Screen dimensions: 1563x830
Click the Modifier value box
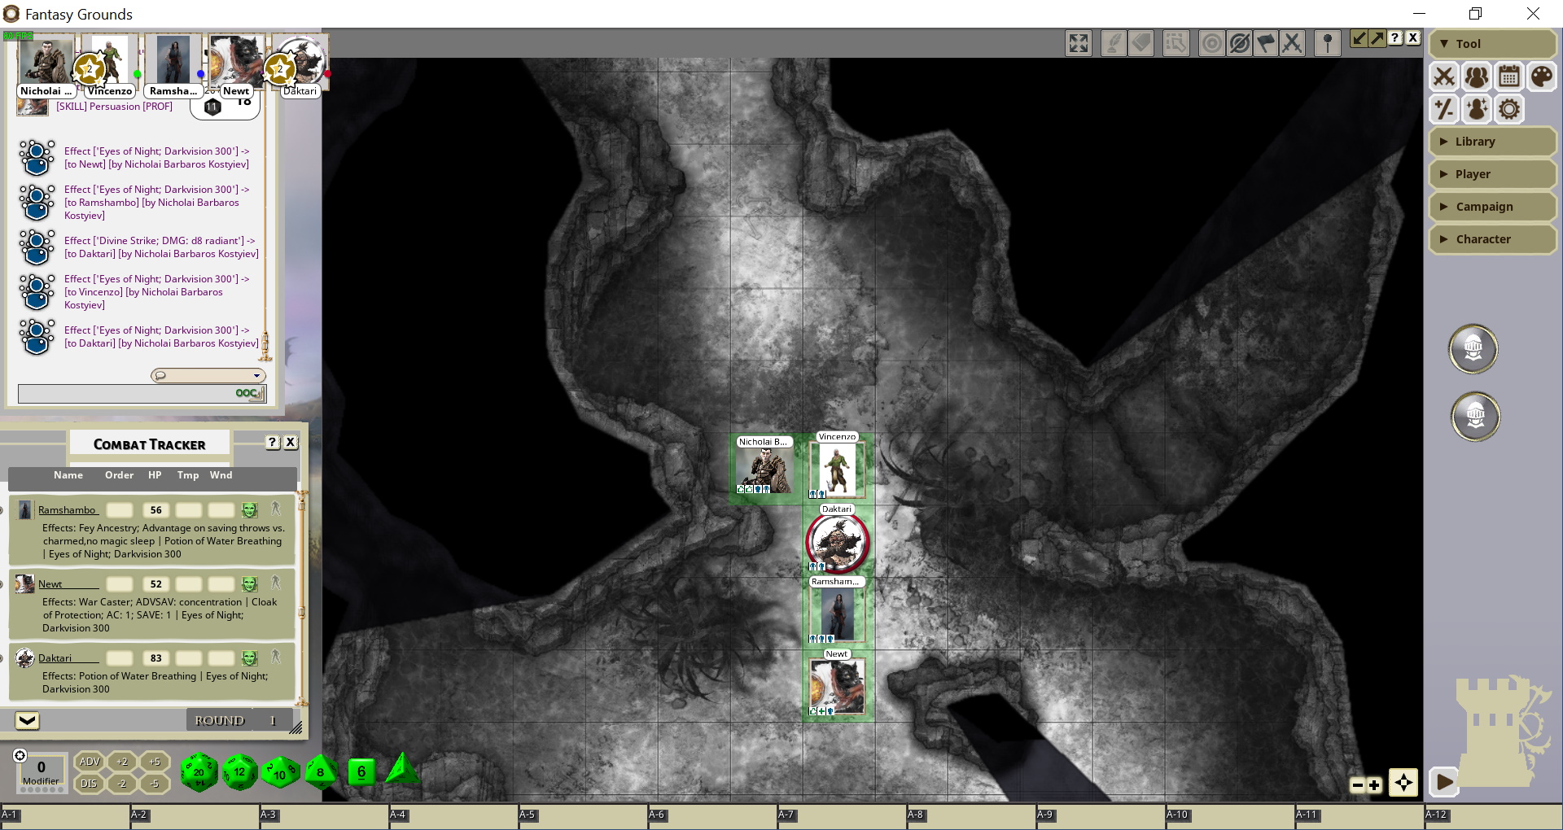pyautogui.click(x=41, y=771)
